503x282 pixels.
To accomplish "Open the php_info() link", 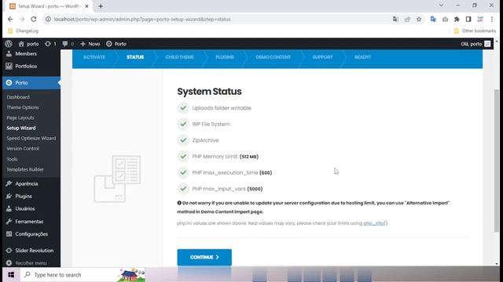I will point(376,223).
